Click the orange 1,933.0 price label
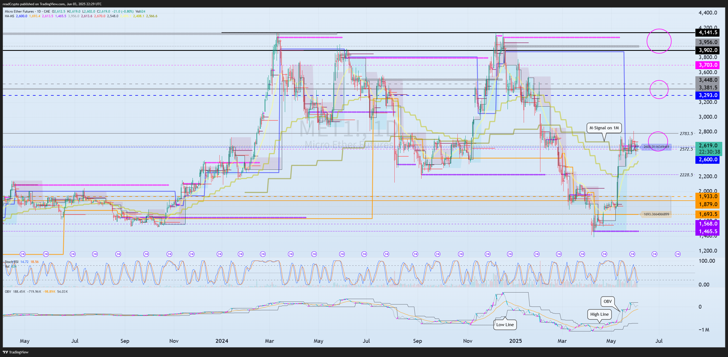 coord(708,197)
